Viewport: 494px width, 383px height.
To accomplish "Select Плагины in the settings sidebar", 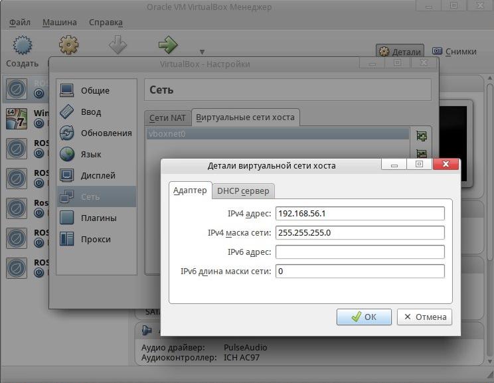I will point(96,218).
